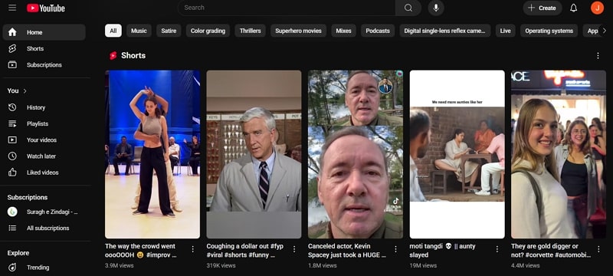Open the dancing improv short thumbnail

pyautogui.click(x=152, y=154)
